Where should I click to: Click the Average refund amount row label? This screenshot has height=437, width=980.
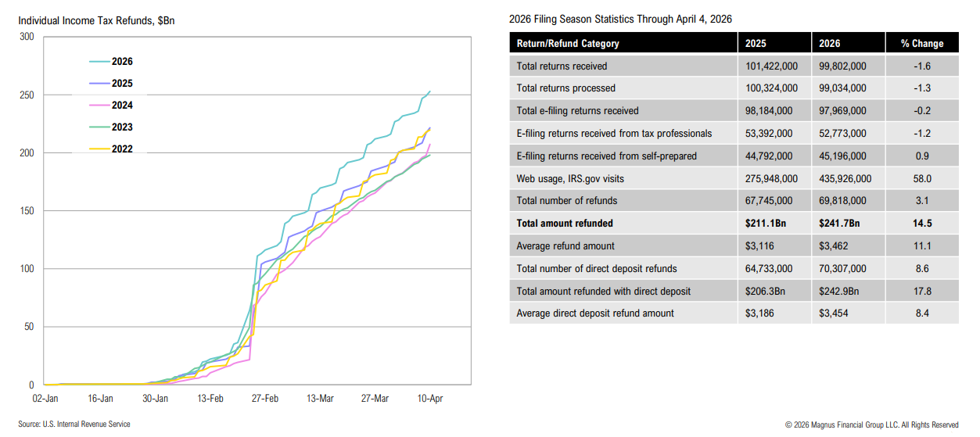click(565, 246)
